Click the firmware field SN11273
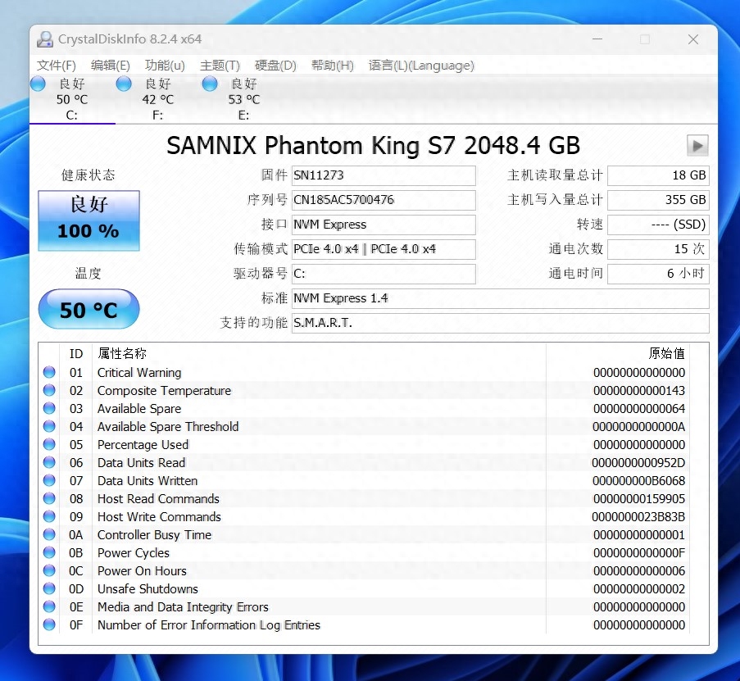The width and height of the screenshot is (740, 681). (384, 175)
